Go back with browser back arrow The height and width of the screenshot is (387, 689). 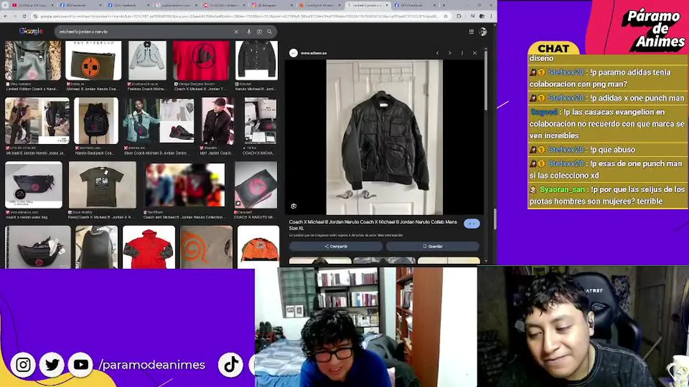(6, 16)
